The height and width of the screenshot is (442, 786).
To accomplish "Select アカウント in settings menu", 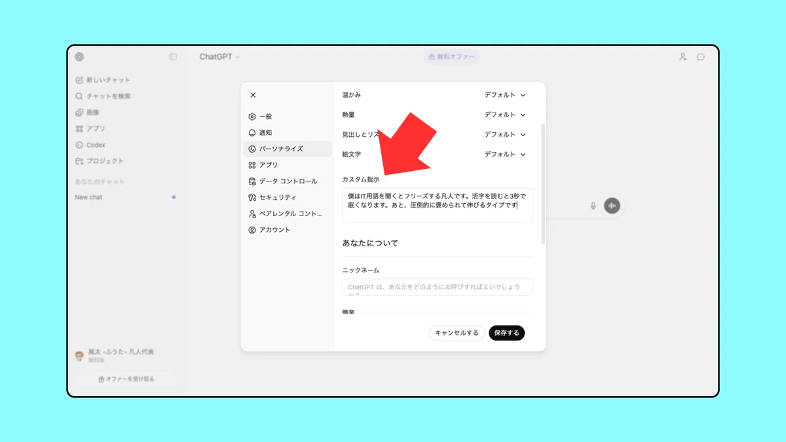I will click(x=287, y=230).
